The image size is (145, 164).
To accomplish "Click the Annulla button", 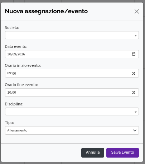I will (x=93, y=153).
